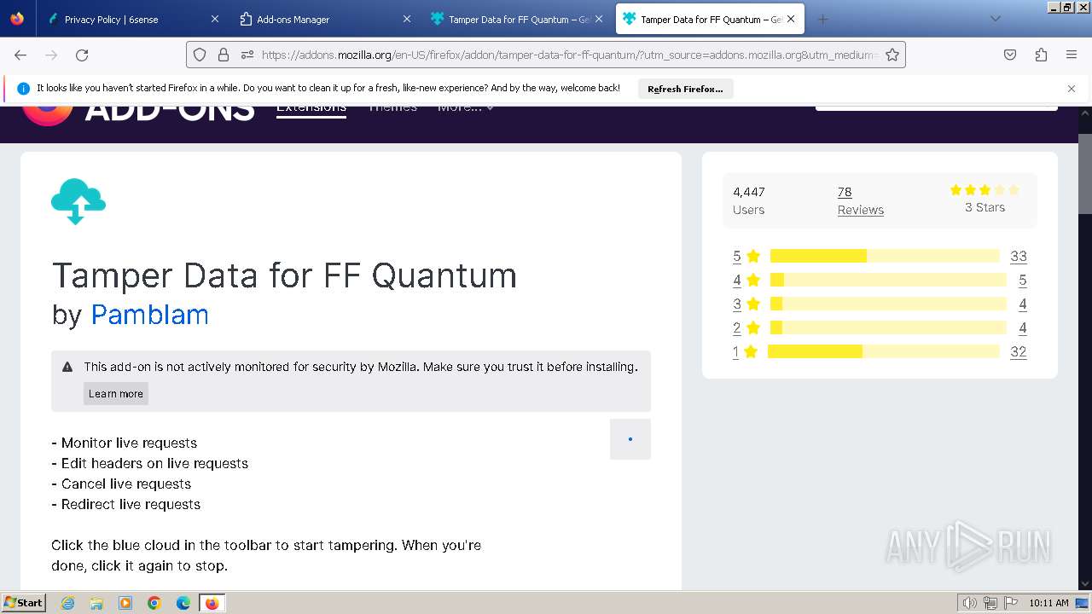Image resolution: width=1092 pixels, height=614 pixels.
Task: Close the Add-ons Manager tab
Action: 407,19
